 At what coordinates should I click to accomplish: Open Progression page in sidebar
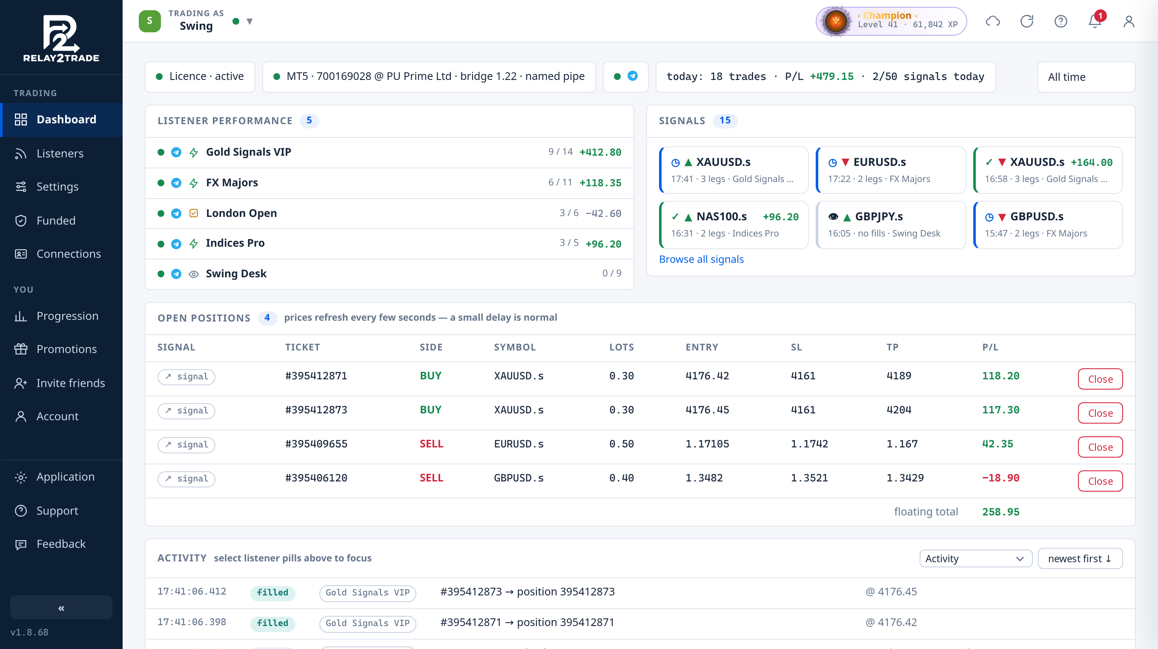61,316
